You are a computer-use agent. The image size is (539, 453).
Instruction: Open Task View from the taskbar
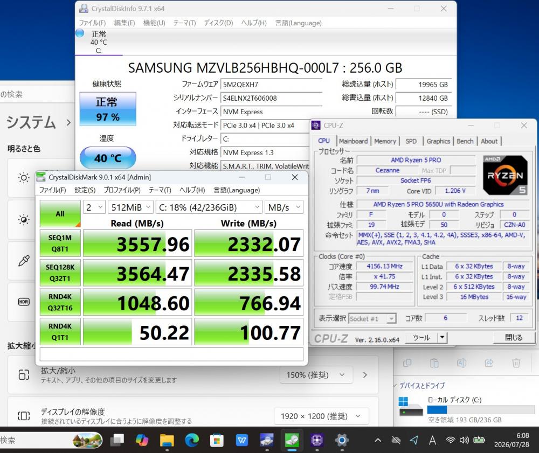(117, 440)
